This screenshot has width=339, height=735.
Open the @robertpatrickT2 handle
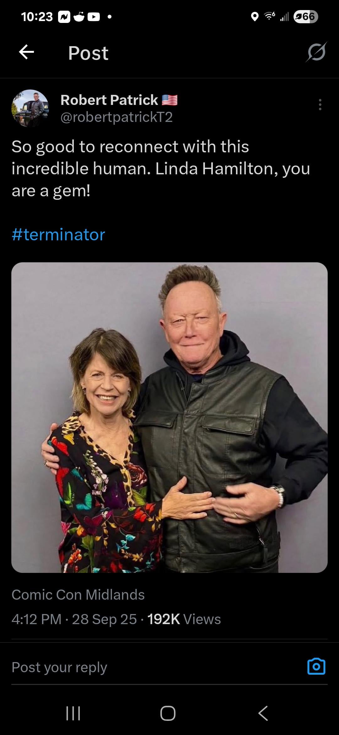(116, 117)
